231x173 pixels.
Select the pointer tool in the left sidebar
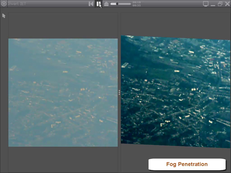click(x=4, y=16)
